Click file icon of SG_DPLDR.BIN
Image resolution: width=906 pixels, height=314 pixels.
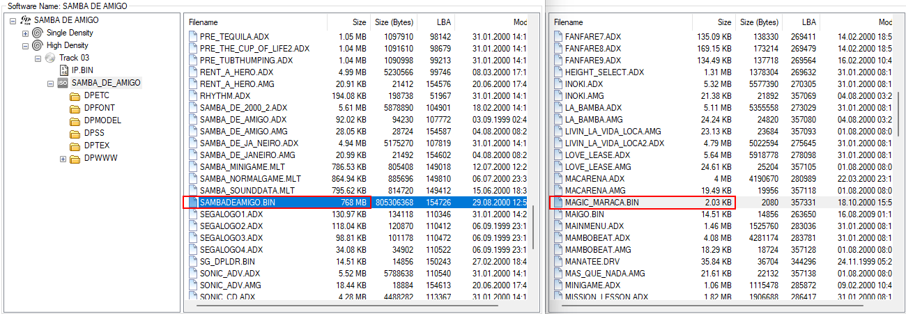click(x=193, y=261)
